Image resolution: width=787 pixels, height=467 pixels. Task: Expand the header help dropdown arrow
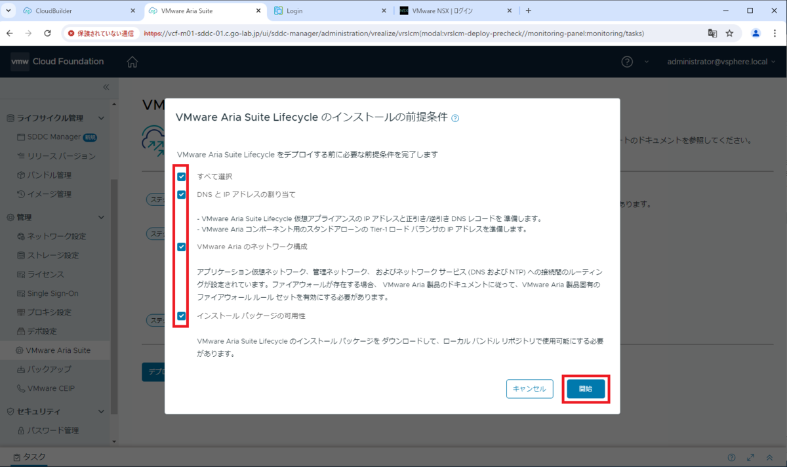(x=647, y=62)
